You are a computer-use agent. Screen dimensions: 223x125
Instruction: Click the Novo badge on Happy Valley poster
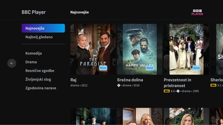[150, 68]
